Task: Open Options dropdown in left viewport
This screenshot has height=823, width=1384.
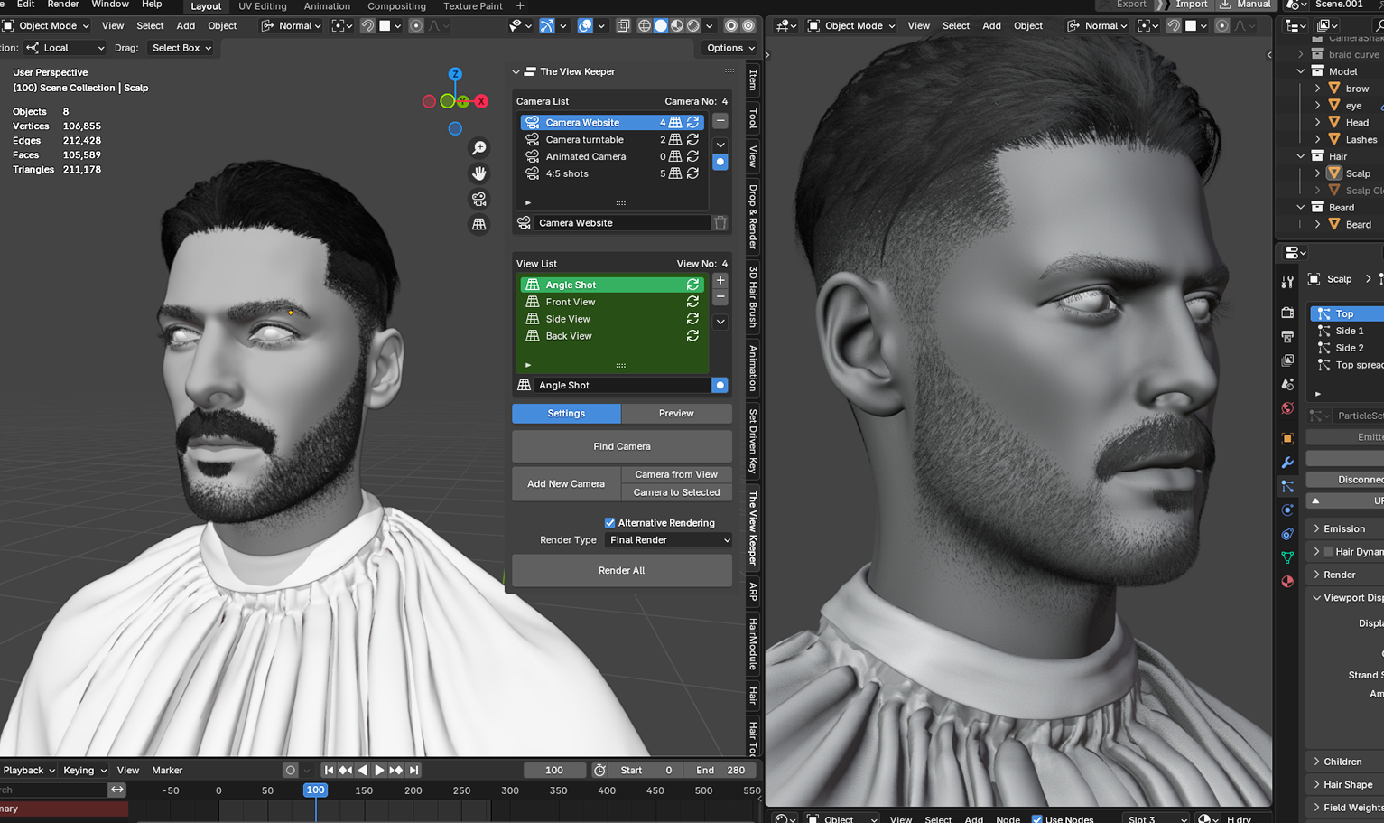Action: 730,48
